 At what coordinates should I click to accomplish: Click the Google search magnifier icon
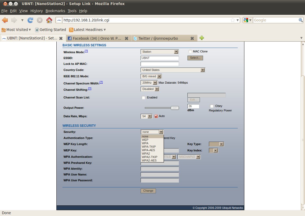coord(301,20)
